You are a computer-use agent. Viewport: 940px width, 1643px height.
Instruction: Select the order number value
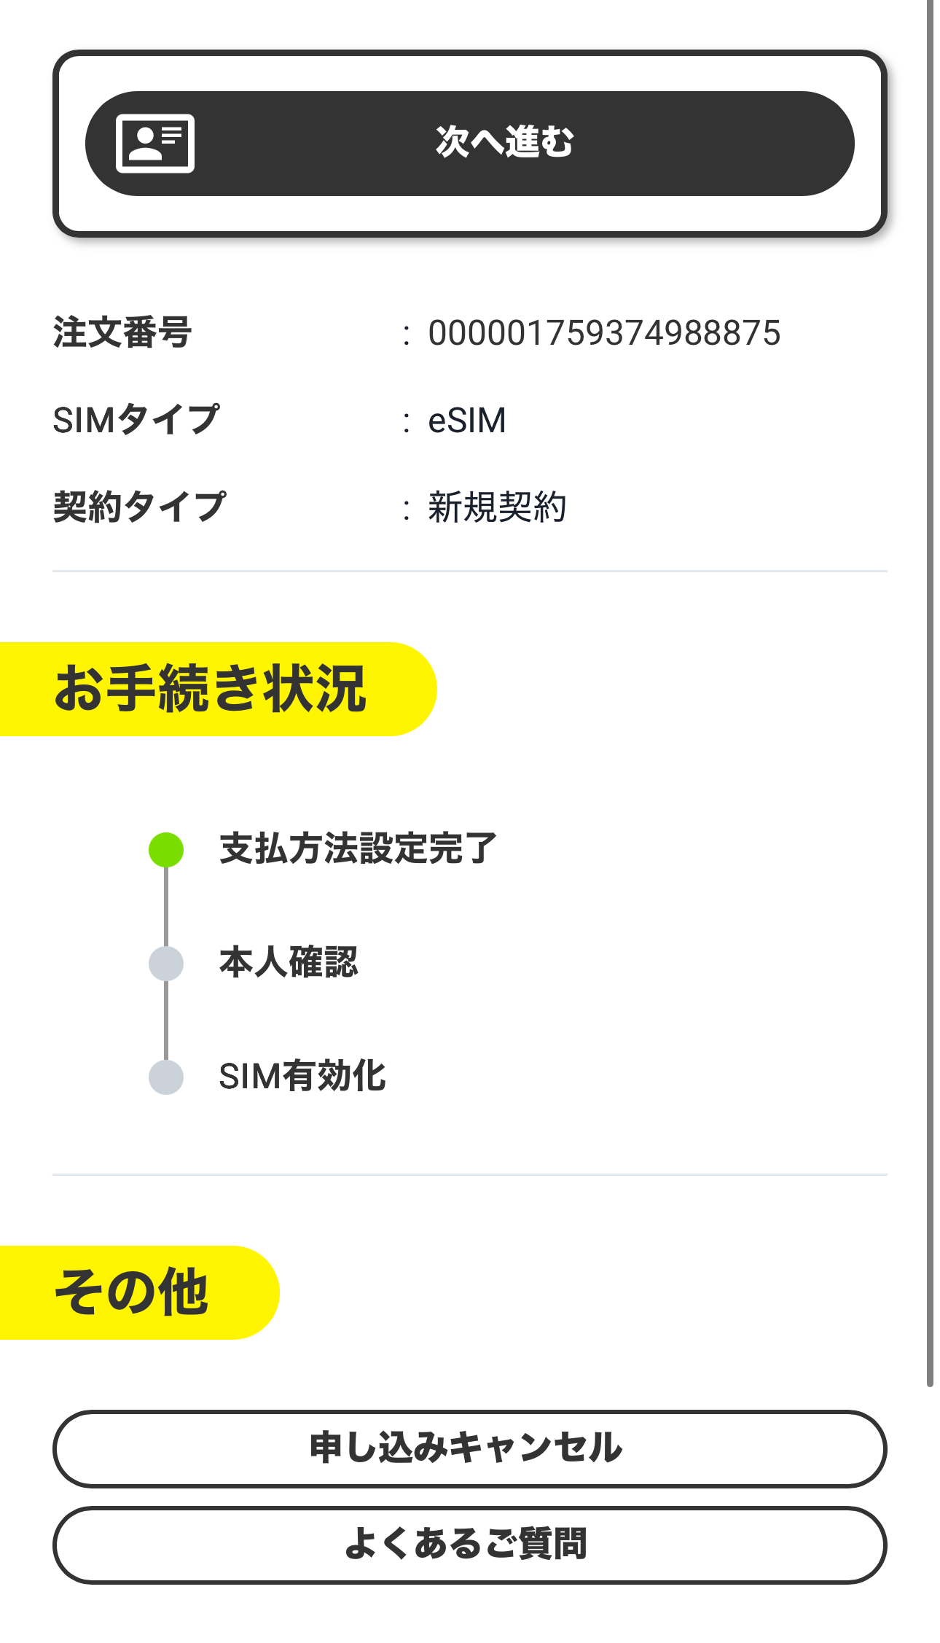[604, 333]
